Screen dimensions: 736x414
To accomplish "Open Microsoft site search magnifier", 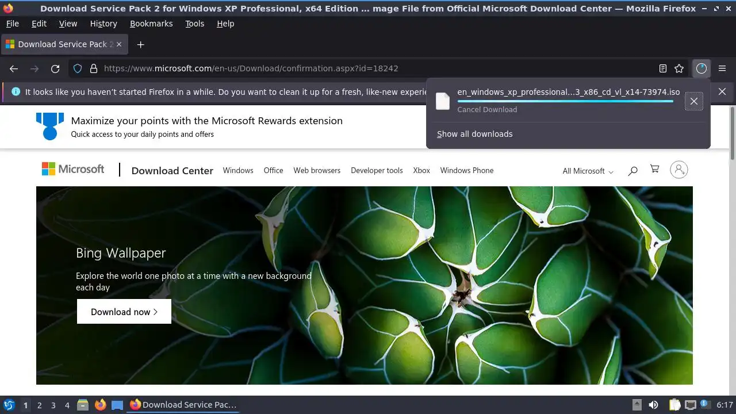I will pyautogui.click(x=632, y=170).
